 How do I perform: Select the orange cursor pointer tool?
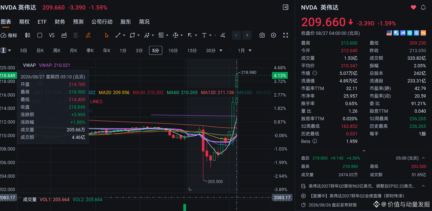tap(107, 35)
